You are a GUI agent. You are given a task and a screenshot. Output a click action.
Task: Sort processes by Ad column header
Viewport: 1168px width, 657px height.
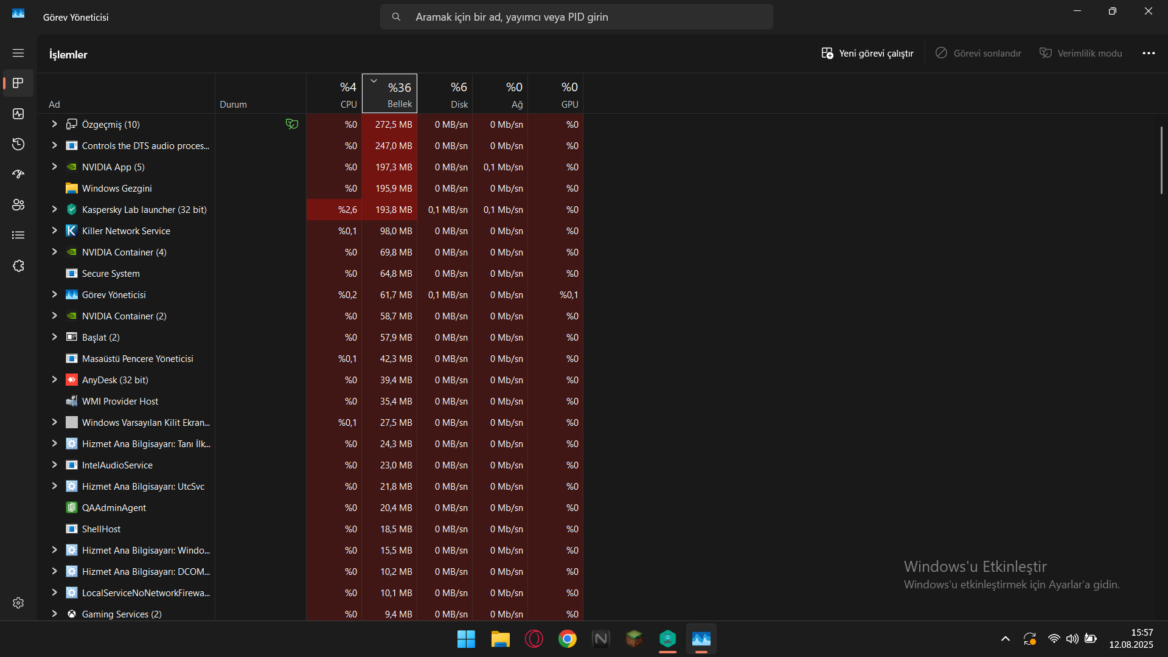(x=126, y=94)
